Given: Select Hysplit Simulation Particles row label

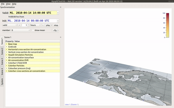Looking at the screenshot, I should click(21, 55).
